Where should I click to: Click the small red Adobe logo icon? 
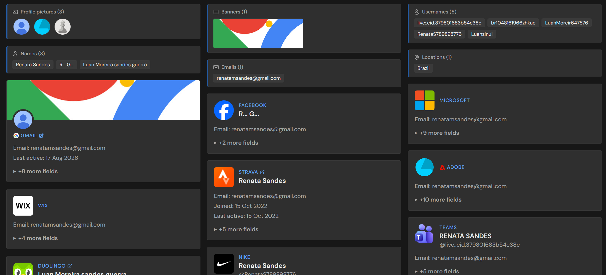point(442,167)
